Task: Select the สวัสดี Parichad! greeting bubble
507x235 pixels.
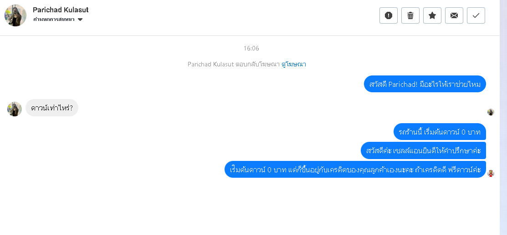Action: coord(425,84)
